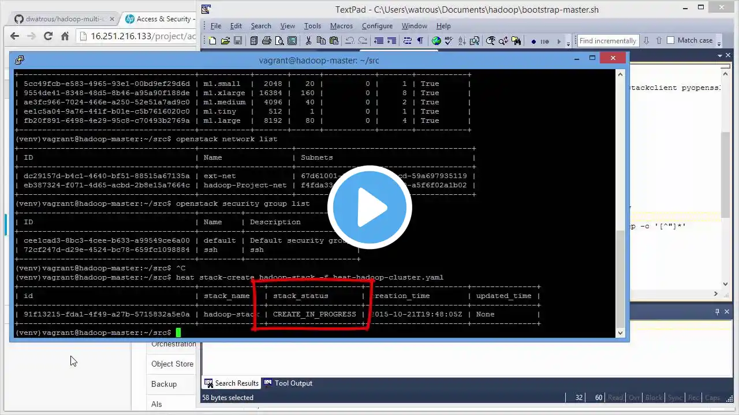
Task: Click the web browser globe icon
Action: coord(436,41)
